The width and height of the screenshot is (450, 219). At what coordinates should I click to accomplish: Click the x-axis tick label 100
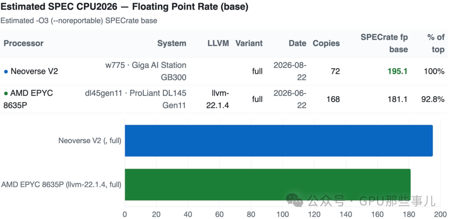pyautogui.click(x=282, y=214)
